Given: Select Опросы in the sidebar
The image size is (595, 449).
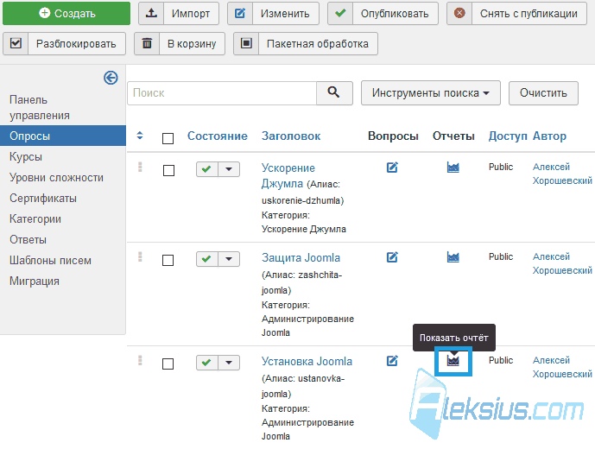Looking at the screenshot, I should pos(63,136).
